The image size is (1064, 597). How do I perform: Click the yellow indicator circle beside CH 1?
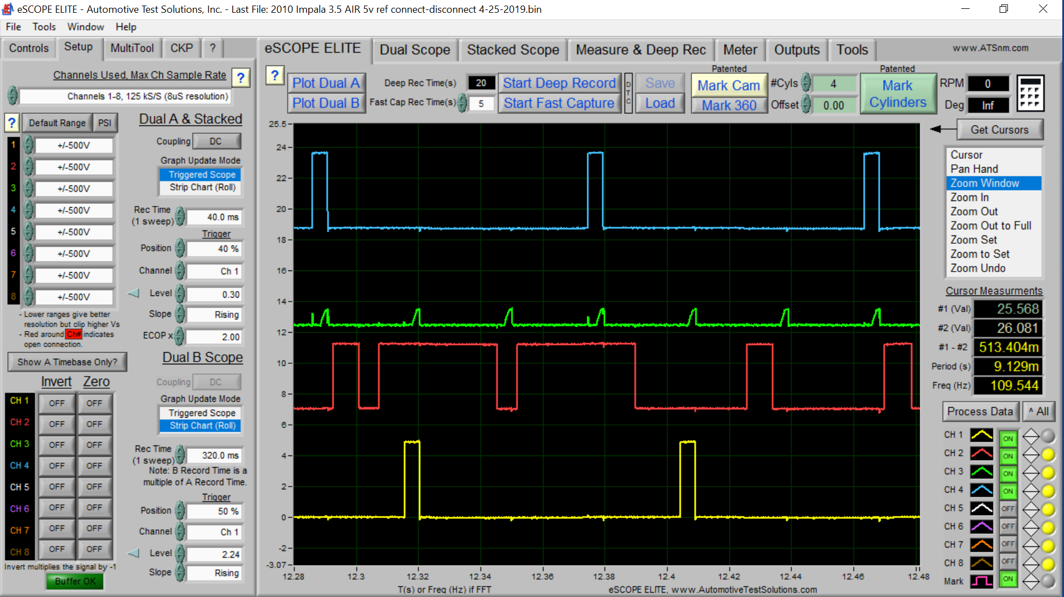pos(1048,436)
